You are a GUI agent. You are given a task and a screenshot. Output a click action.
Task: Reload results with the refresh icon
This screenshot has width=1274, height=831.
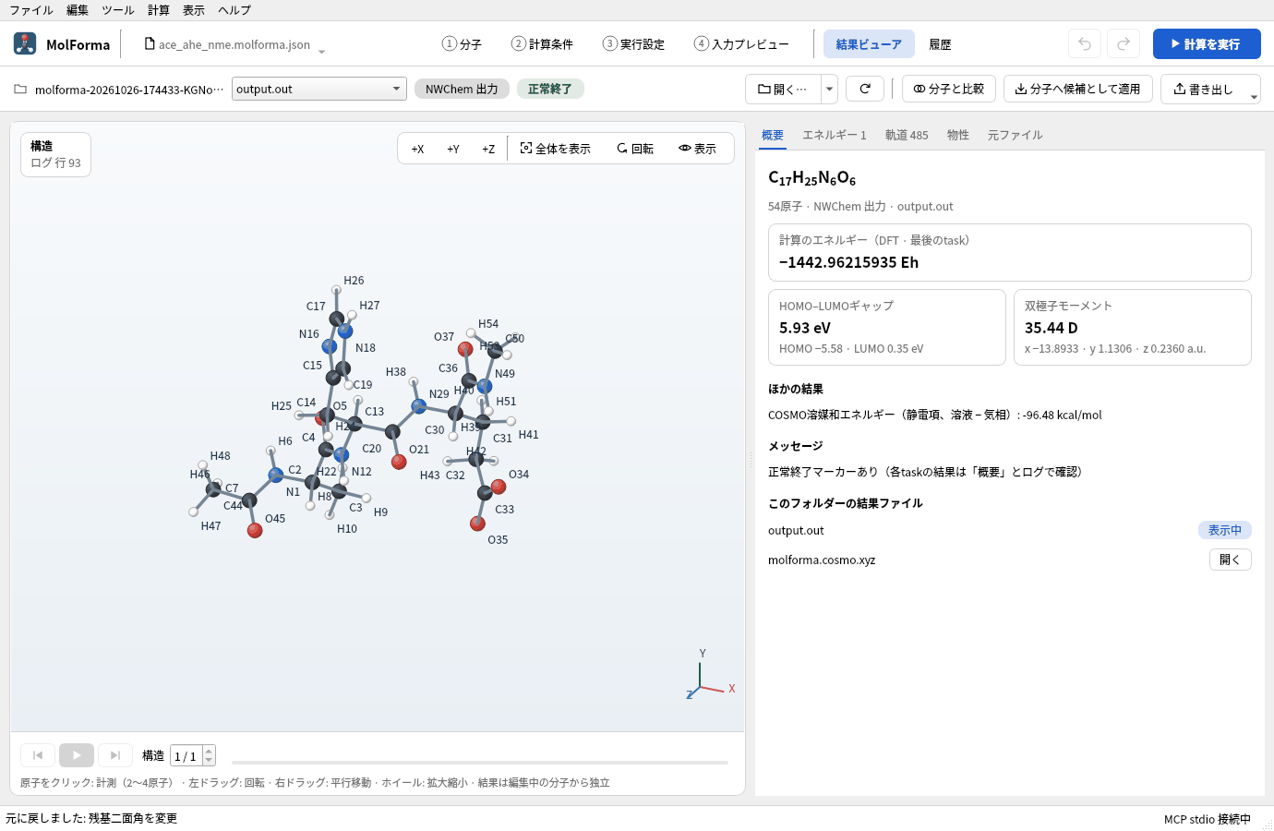click(x=865, y=89)
